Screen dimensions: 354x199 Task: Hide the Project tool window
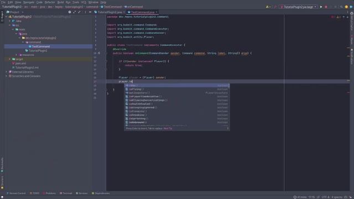pyautogui.click(x=90, y=12)
